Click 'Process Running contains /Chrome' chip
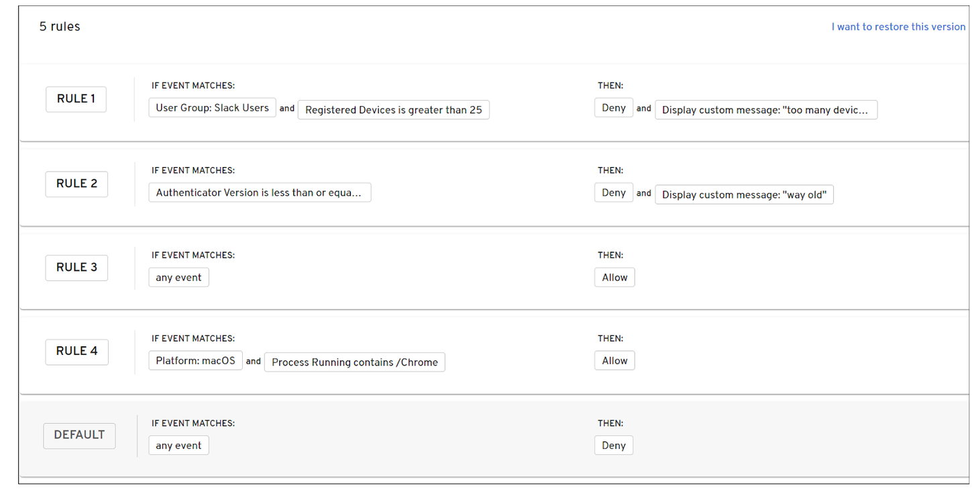The width and height of the screenshot is (976, 489). 354,362
